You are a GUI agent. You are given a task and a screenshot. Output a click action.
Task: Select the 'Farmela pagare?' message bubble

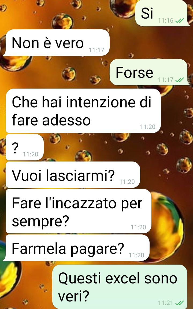click(x=77, y=248)
